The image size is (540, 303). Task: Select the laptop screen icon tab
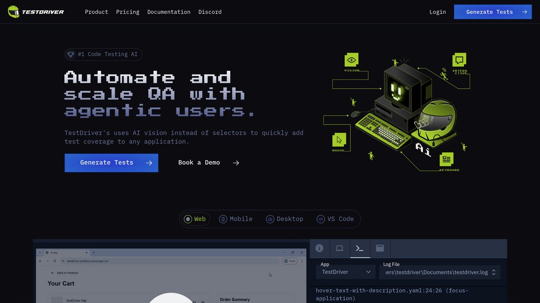(340, 248)
